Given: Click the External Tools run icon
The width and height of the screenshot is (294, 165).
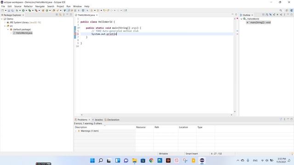Looking at the screenshot, I should 36,11.
